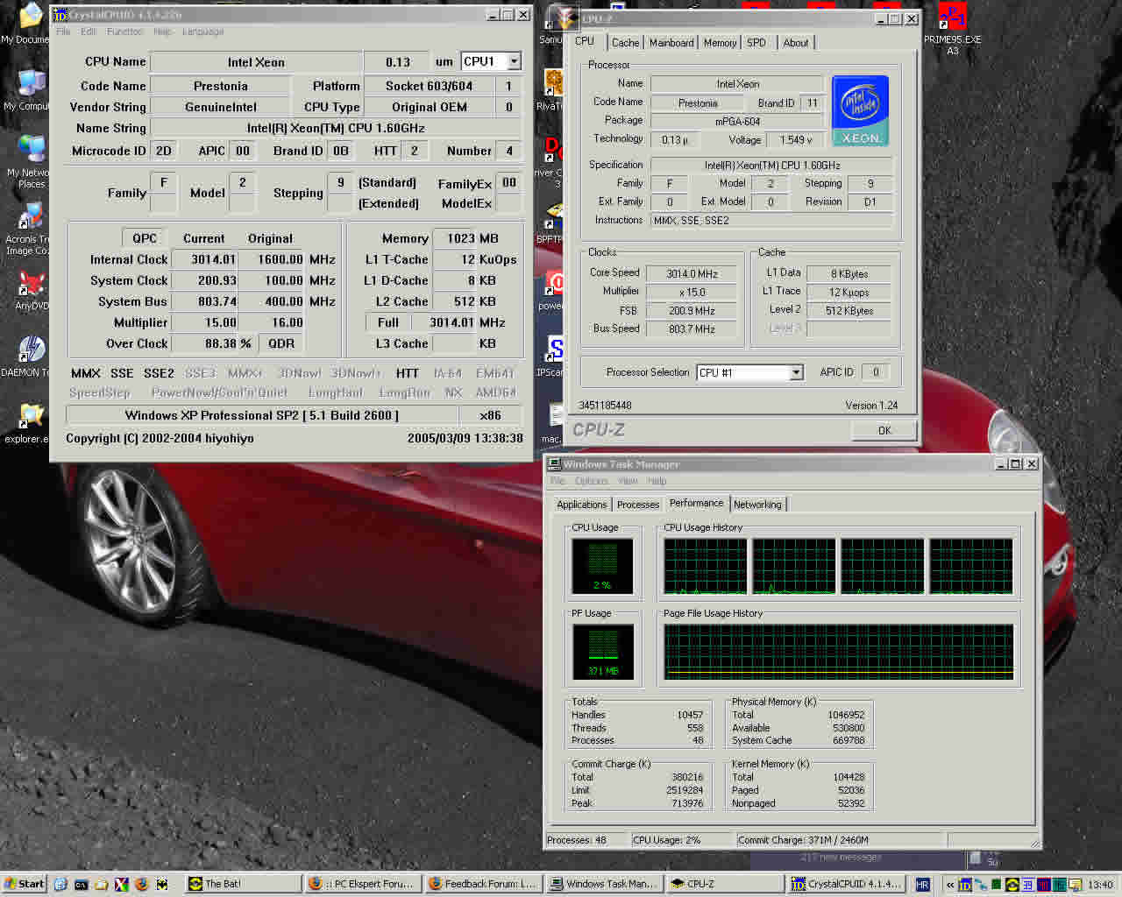This screenshot has height=897, width=1122.
Task: Launch Firefox from the quick launch bar
Action: point(141,884)
